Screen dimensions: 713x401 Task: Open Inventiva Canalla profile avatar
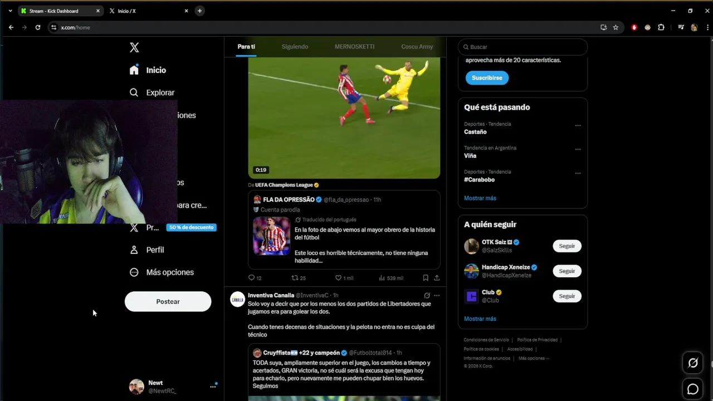point(238,299)
